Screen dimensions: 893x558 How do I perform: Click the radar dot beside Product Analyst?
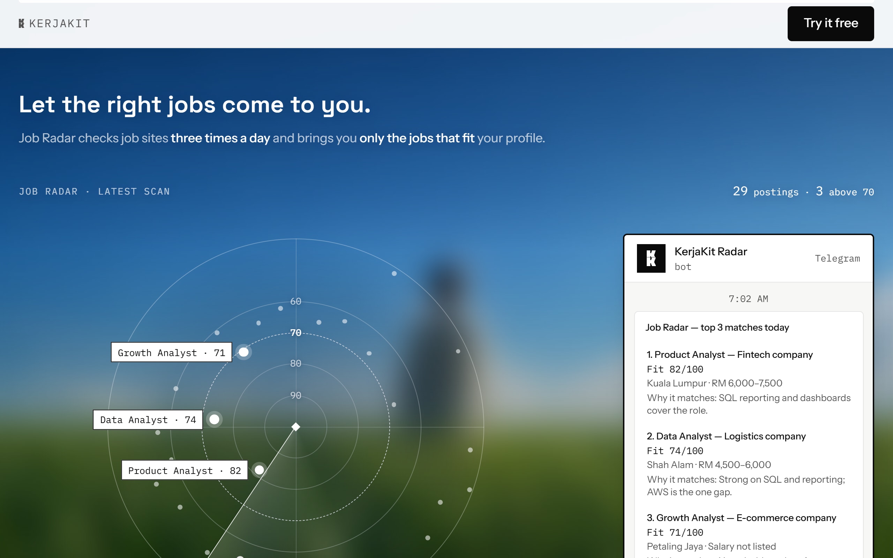tap(260, 470)
